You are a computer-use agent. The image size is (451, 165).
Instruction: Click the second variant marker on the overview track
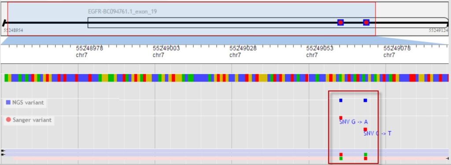(366, 22)
